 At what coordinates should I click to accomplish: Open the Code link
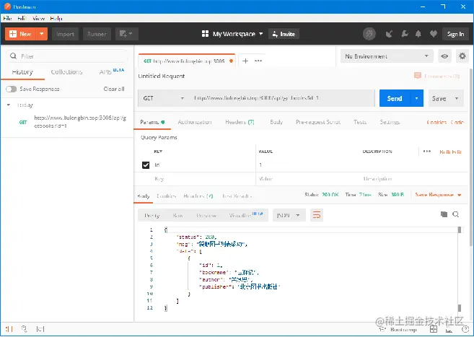(457, 122)
